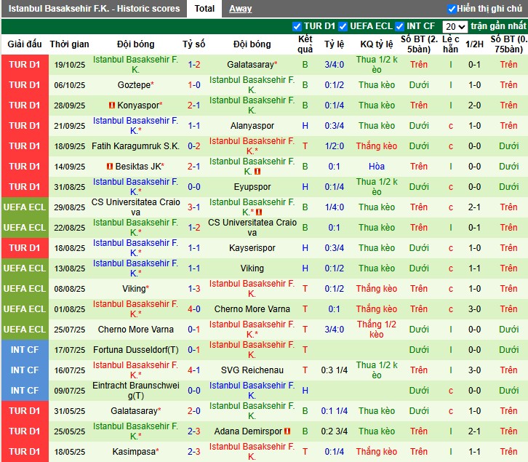Click odds 0:2 3/4 on Adana Demirspor row
528x462 pixels.
(334, 431)
